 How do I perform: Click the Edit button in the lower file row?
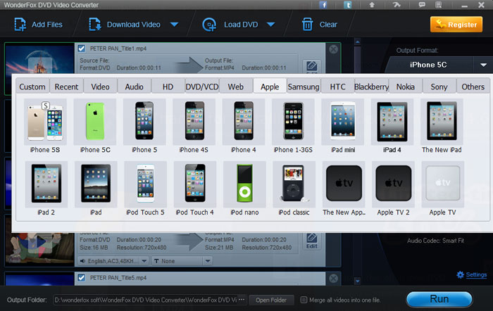pos(312,241)
